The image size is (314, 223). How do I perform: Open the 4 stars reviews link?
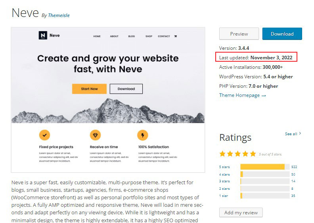(x=224, y=174)
